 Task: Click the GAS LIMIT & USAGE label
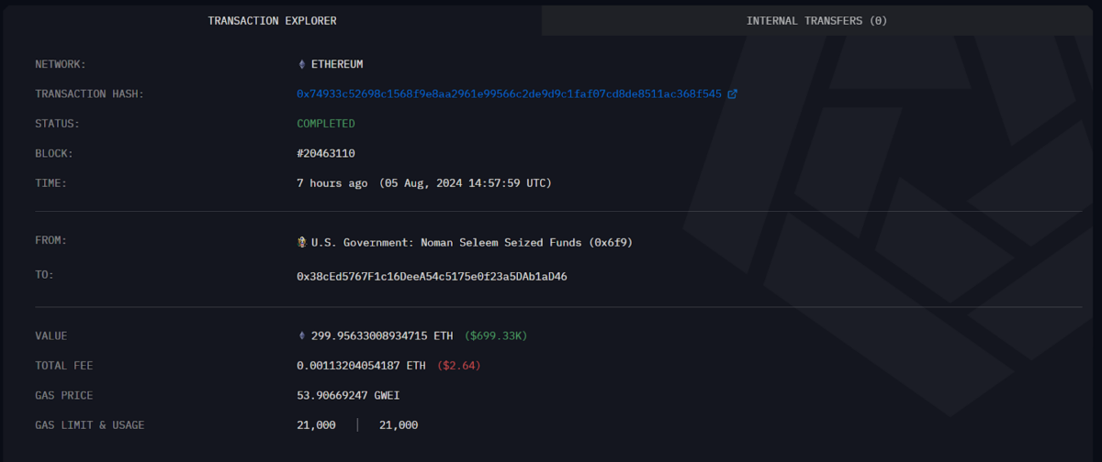tap(90, 425)
